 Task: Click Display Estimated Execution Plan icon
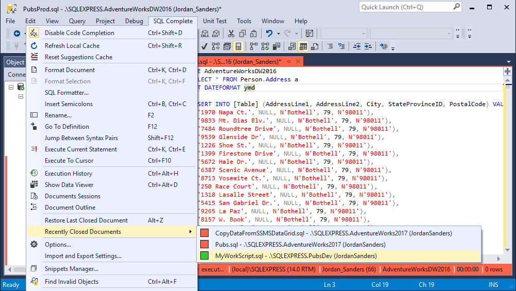[216, 46]
